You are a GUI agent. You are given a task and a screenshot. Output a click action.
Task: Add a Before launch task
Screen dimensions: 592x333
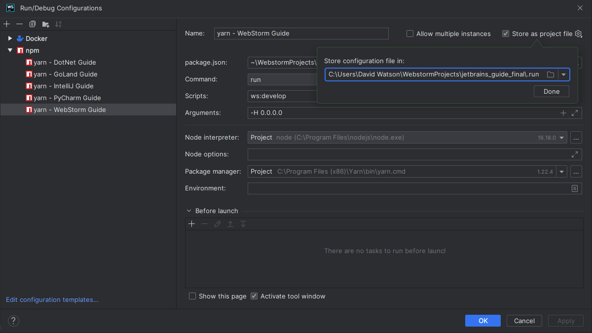pyautogui.click(x=191, y=223)
